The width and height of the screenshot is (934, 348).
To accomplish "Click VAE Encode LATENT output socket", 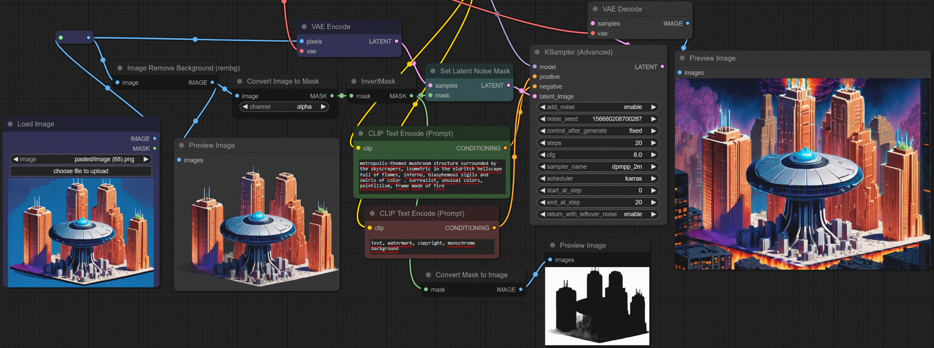I will (x=397, y=41).
